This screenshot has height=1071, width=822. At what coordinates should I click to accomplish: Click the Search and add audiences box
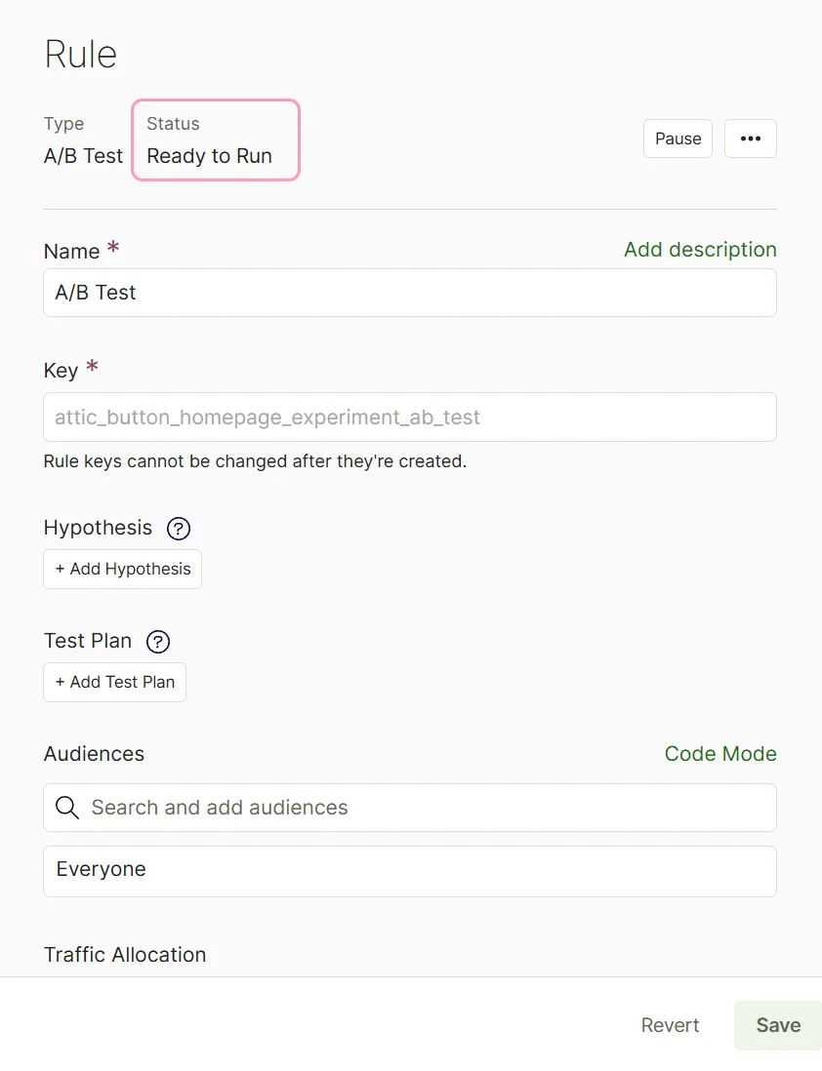410,808
